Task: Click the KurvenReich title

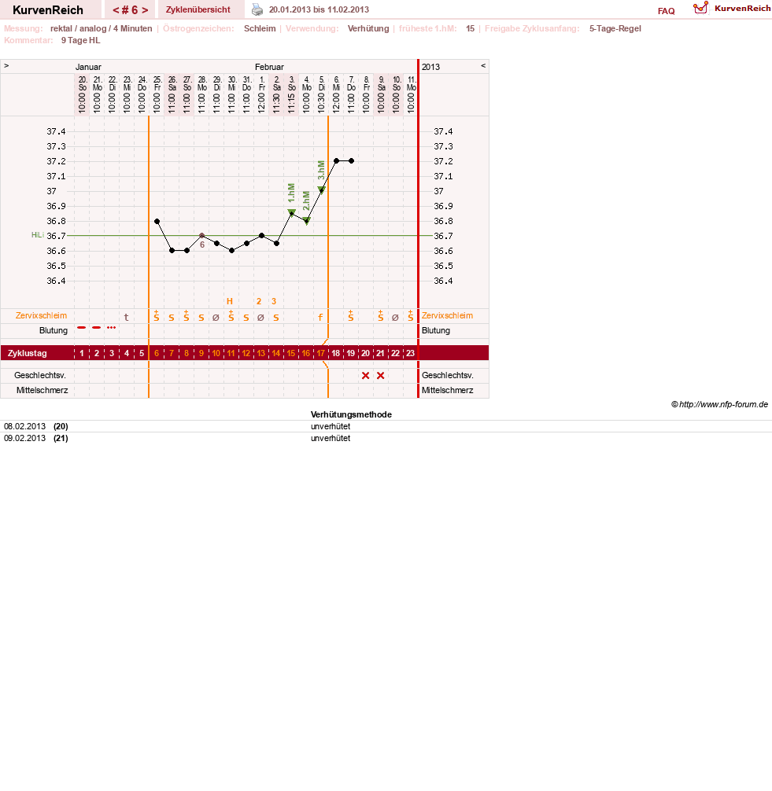Action: coord(48,10)
